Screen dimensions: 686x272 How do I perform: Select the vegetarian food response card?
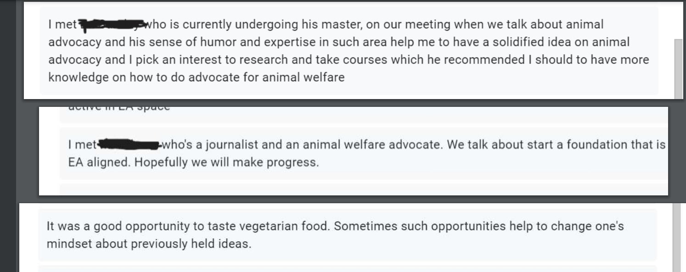pos(347,235)
